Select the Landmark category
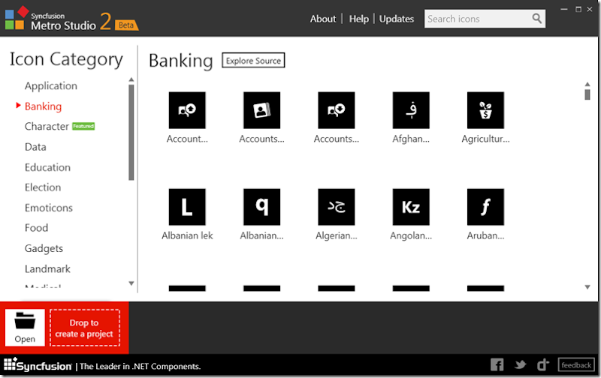Image resolution: width=601 pixels, height=378 pixels. [x=47, y=269]
